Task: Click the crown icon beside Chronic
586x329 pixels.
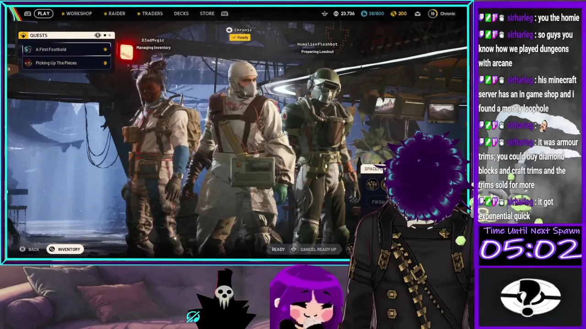Action: 229,30
